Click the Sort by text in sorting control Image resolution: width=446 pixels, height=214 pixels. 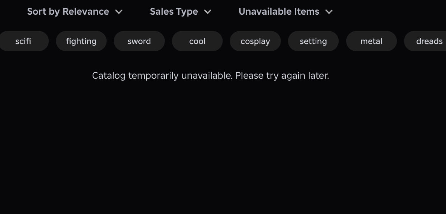tap(43, 12)
